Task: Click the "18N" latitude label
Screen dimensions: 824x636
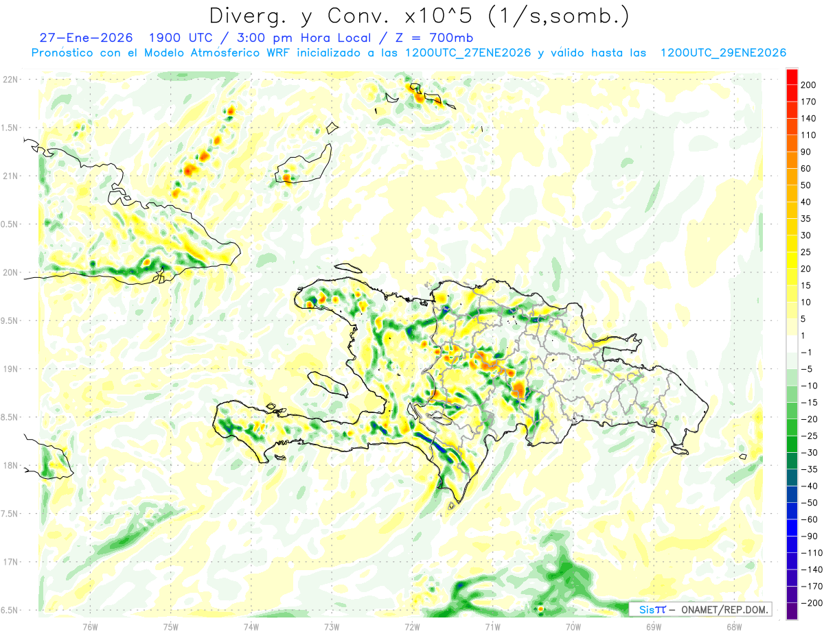Action: point(12,465)
